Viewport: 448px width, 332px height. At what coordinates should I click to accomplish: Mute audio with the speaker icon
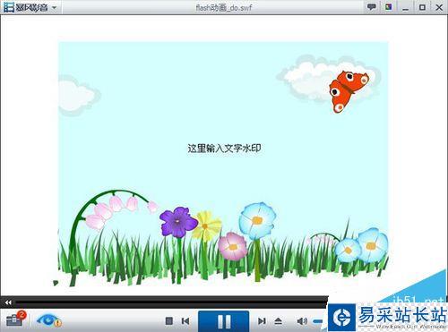coord(302,321)
